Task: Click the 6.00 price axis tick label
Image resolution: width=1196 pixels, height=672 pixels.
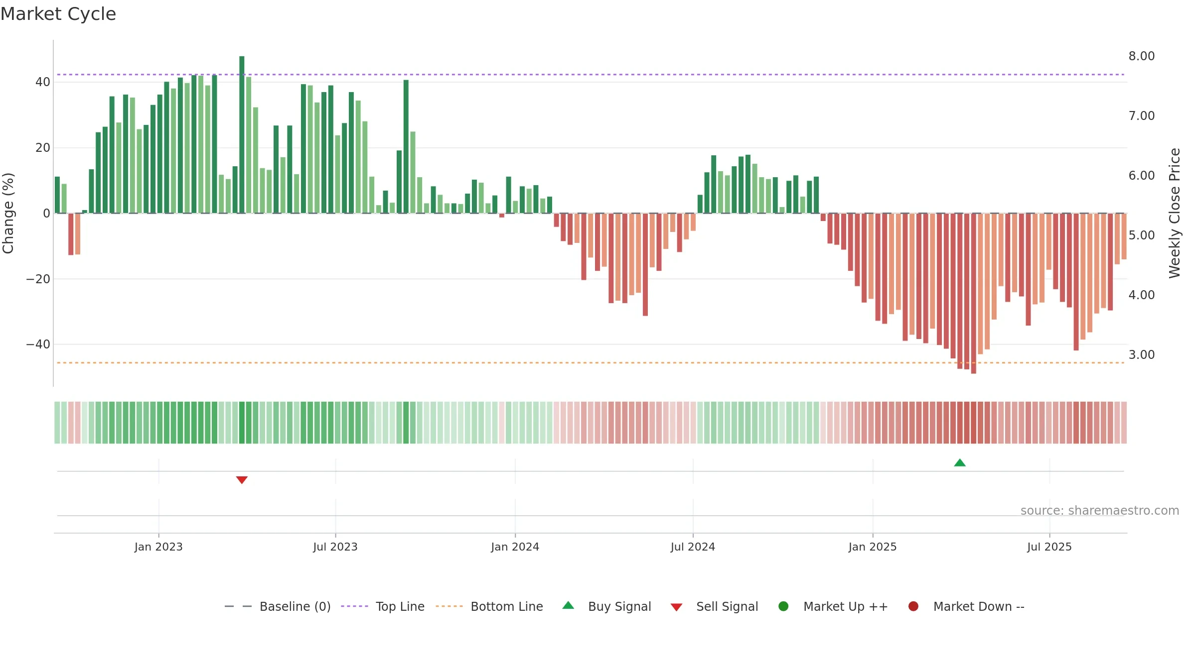Action: click(x=1142, y=176)
